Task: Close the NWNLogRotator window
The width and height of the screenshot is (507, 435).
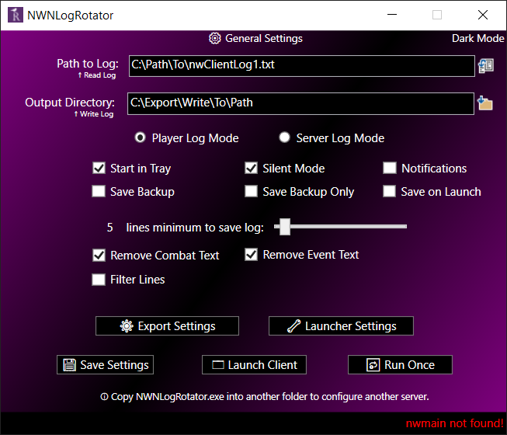Action: tap(483, 15)
